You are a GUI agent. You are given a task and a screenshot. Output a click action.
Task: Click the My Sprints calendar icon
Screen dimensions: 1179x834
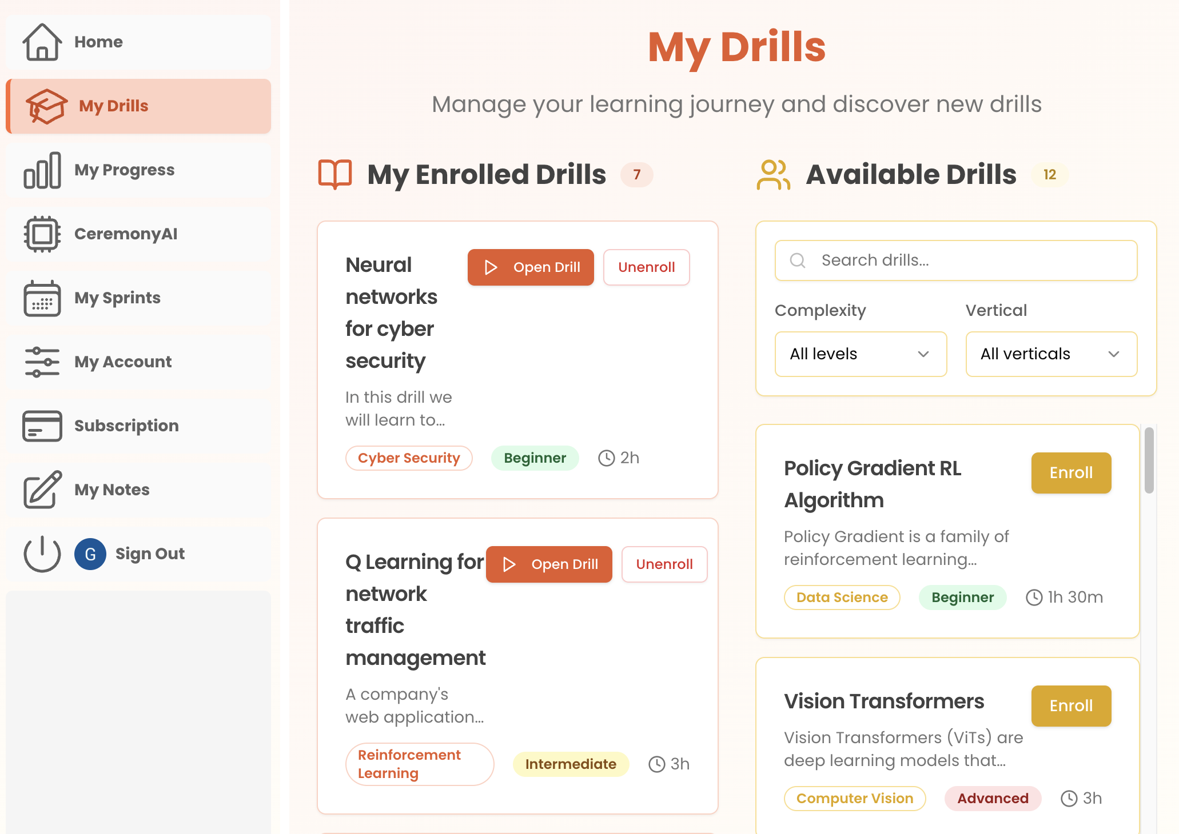42,298
